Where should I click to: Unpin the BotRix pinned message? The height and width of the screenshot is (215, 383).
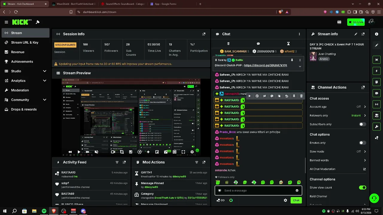pyautogui.click(x=292, y=60)
